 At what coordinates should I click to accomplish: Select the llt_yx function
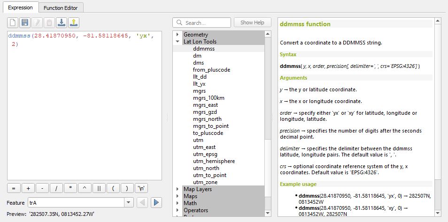coord(199,84)
